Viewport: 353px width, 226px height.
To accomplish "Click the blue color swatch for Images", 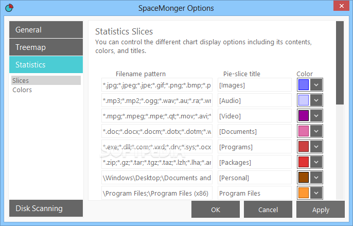I will pos(304,85).
